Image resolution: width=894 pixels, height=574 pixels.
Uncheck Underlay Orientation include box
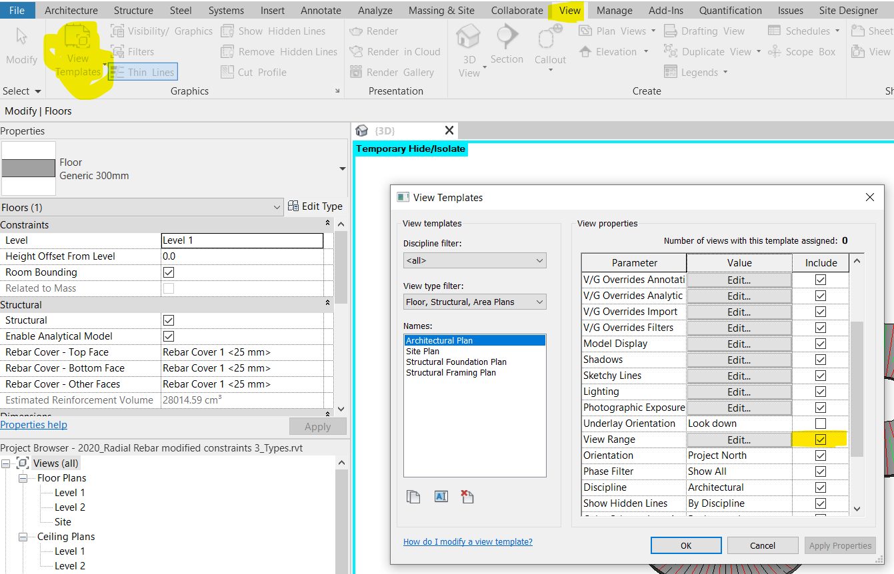[820, 423]
